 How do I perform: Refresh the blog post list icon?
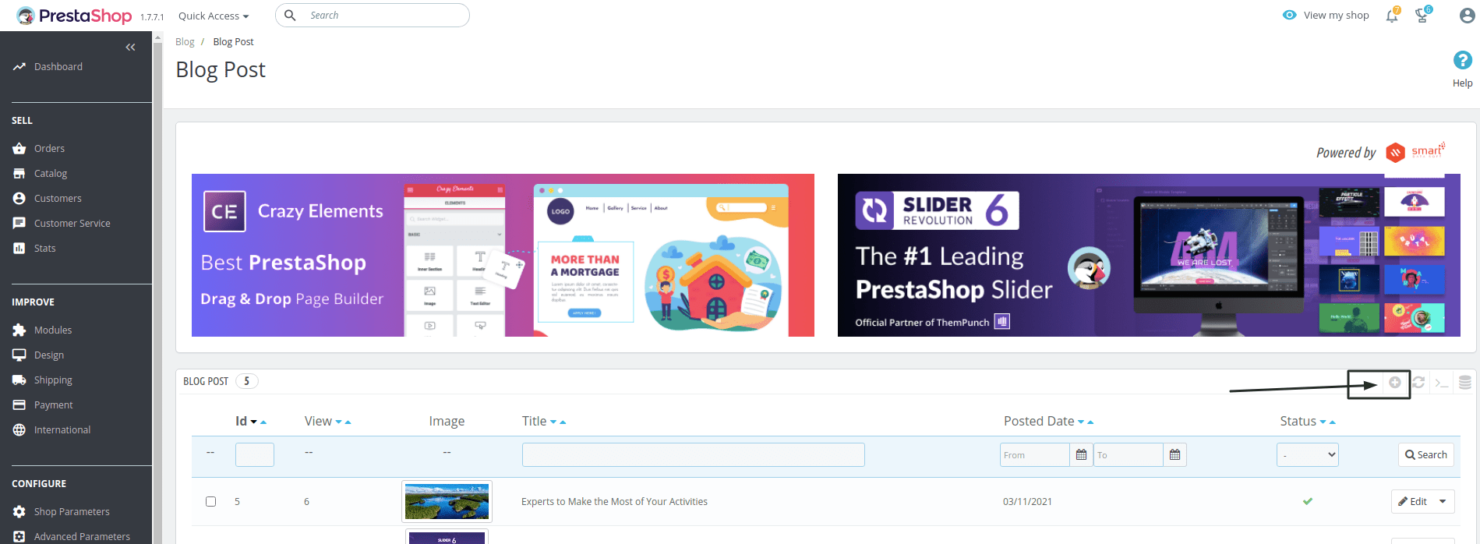pos(1418,382)
